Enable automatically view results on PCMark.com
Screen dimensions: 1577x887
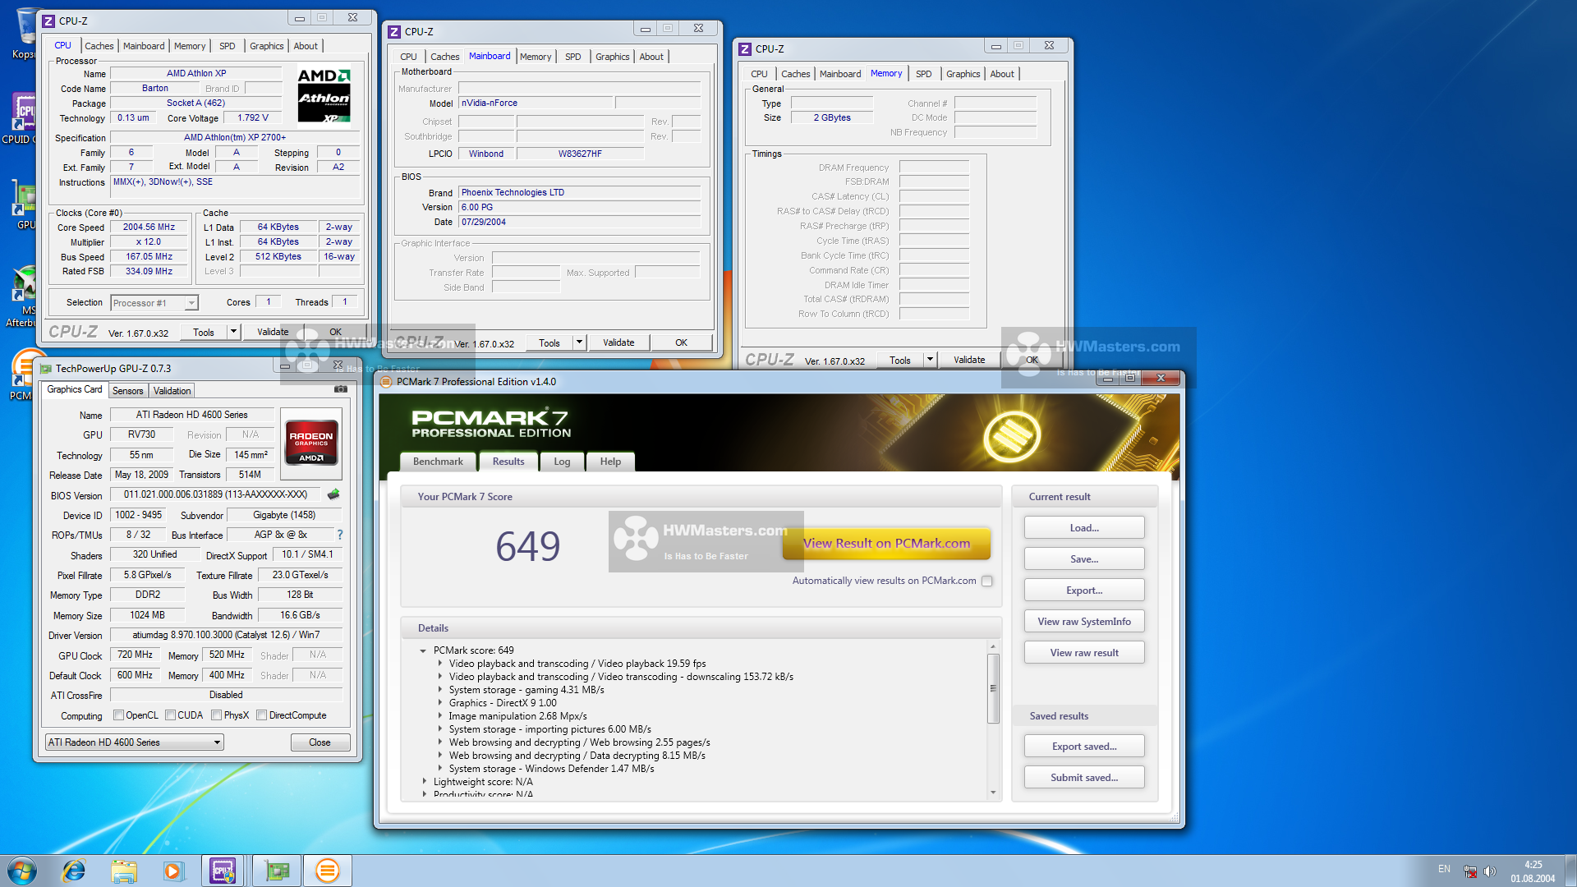tap(987, 581)
